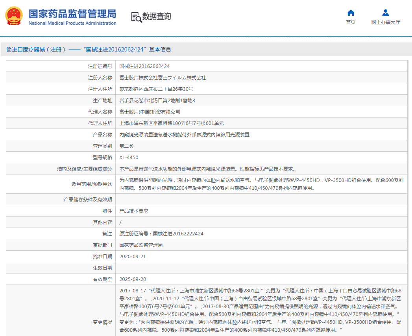Click change history text starting 2017-08-17

(261, 310)
